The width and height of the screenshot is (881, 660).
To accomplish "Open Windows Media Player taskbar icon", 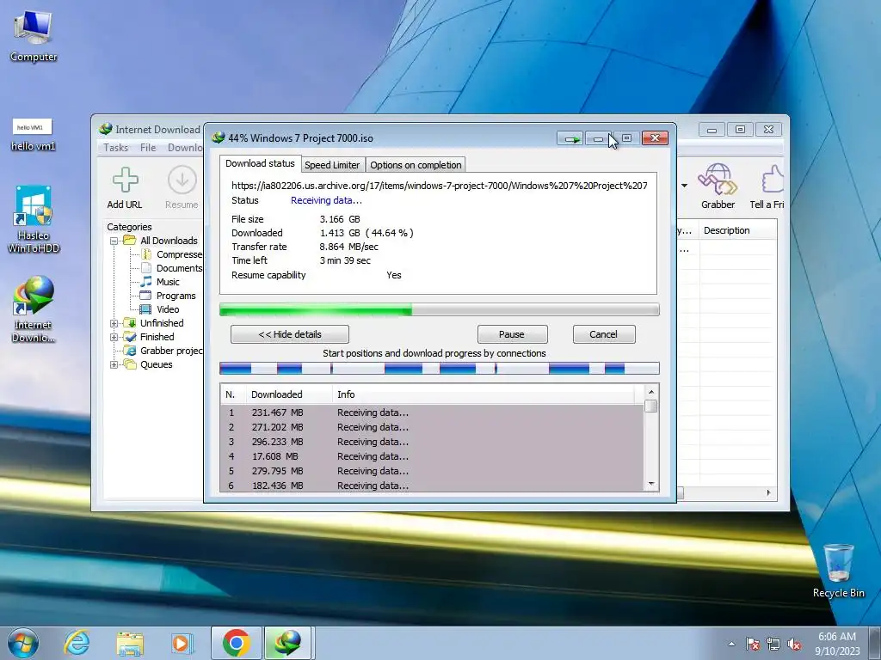I will tap(182, 643).
